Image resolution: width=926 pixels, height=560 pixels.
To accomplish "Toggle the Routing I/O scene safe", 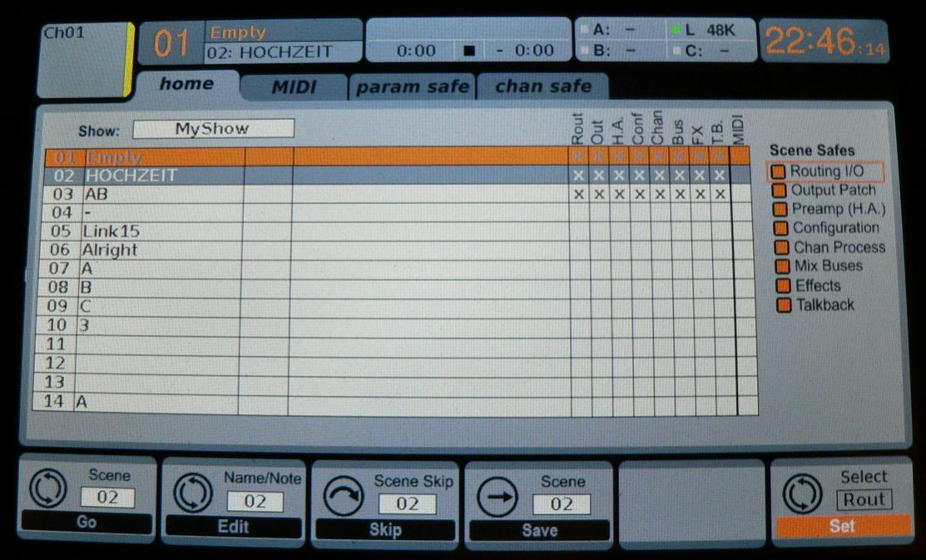I will pos(778,172).
